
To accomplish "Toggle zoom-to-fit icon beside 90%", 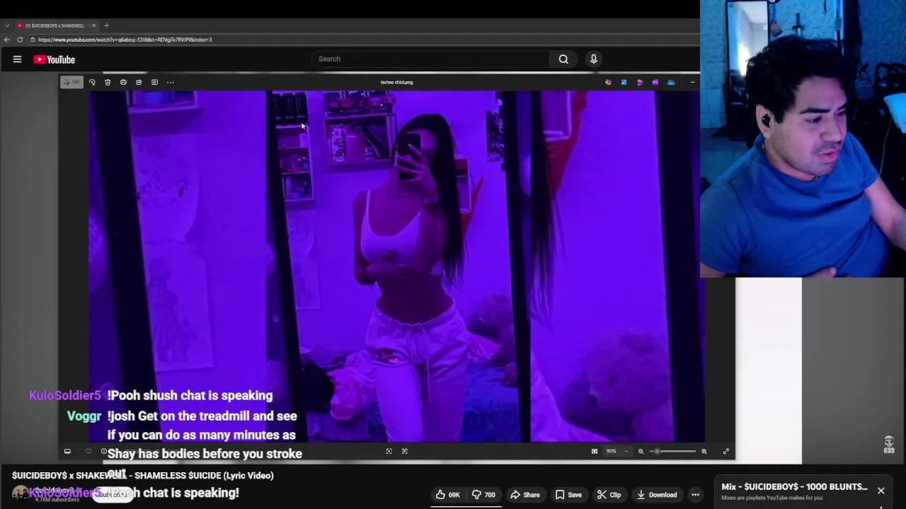I will (595, 451).
